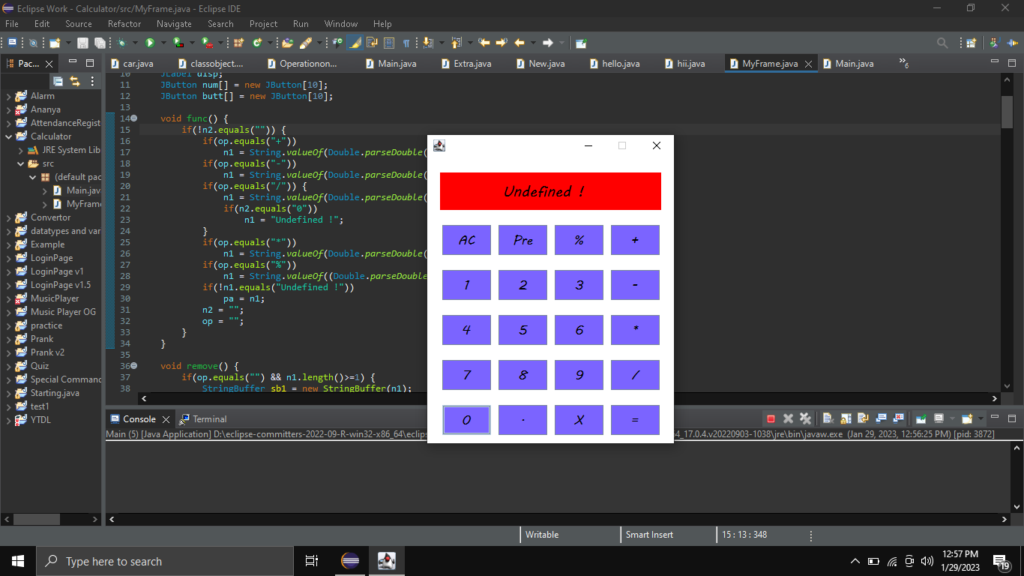The width and height of the screenshot is (1024, 576).
Task: Toggle Mark Occurrences highlighter in toolbar
Action: pyautogui.click(x=355, y=43)
